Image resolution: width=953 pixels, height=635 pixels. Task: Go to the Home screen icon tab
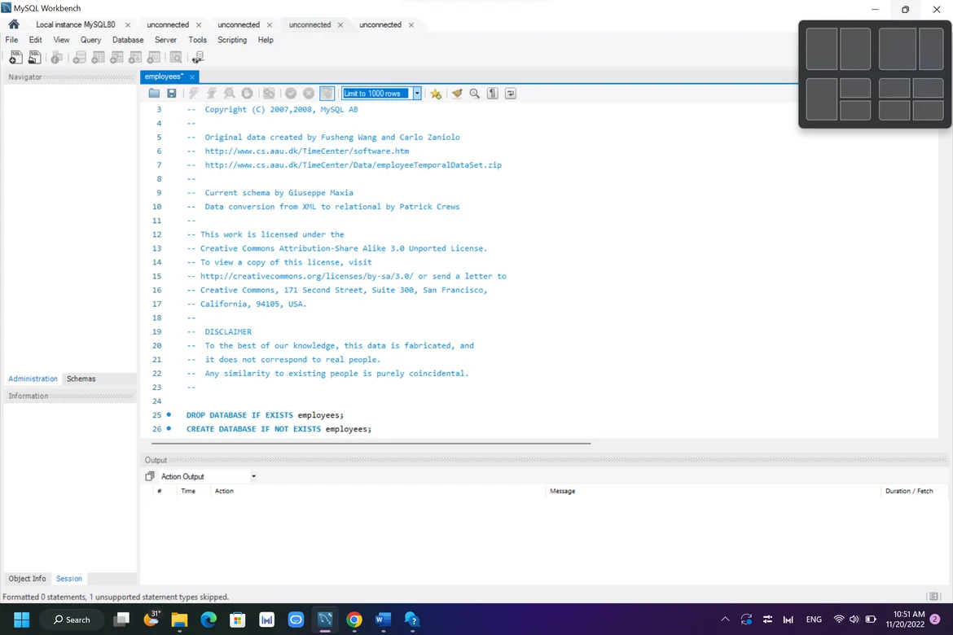14,24
